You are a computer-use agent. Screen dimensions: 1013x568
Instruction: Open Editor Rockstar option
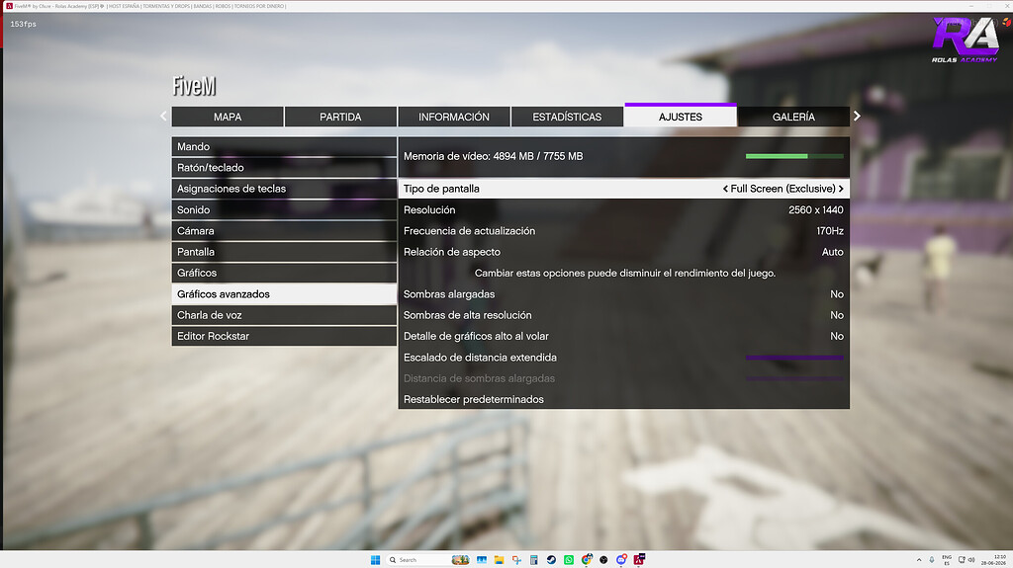point(284,336)
